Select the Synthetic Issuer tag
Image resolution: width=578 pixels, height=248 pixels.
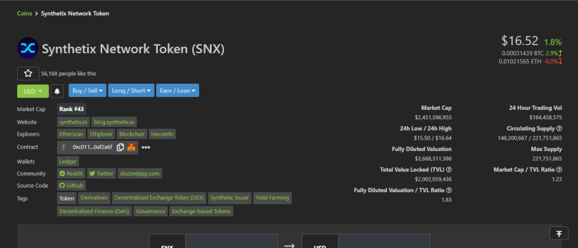pos(230,198)
